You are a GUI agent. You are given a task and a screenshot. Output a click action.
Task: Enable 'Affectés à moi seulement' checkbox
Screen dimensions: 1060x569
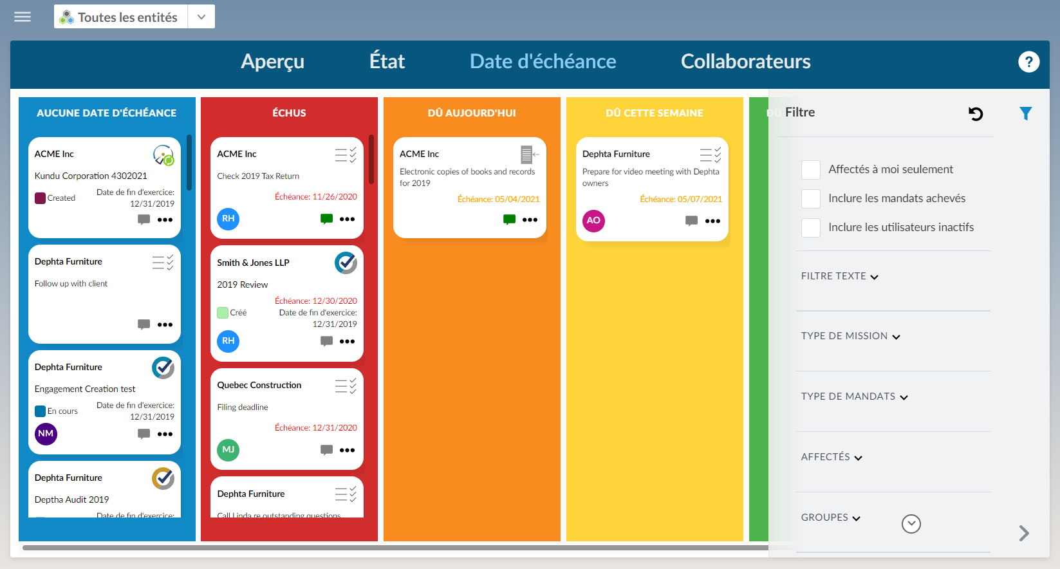[810, 170]
